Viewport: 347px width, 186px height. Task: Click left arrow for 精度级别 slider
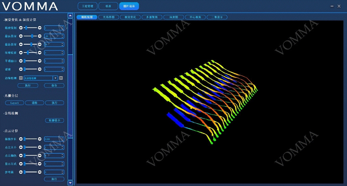21,28
